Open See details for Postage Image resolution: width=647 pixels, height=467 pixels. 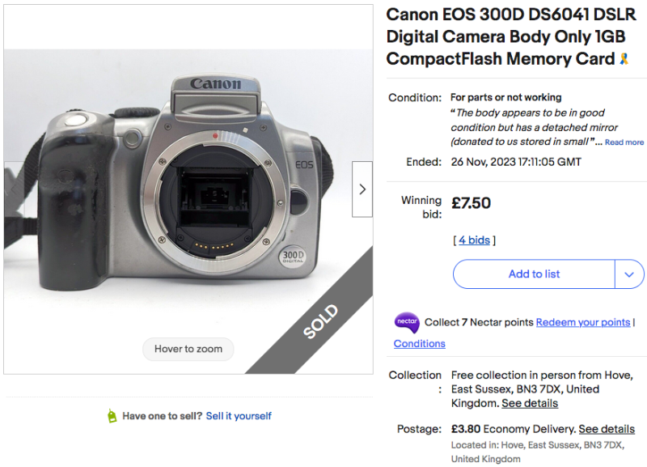[x=606, y=429]
